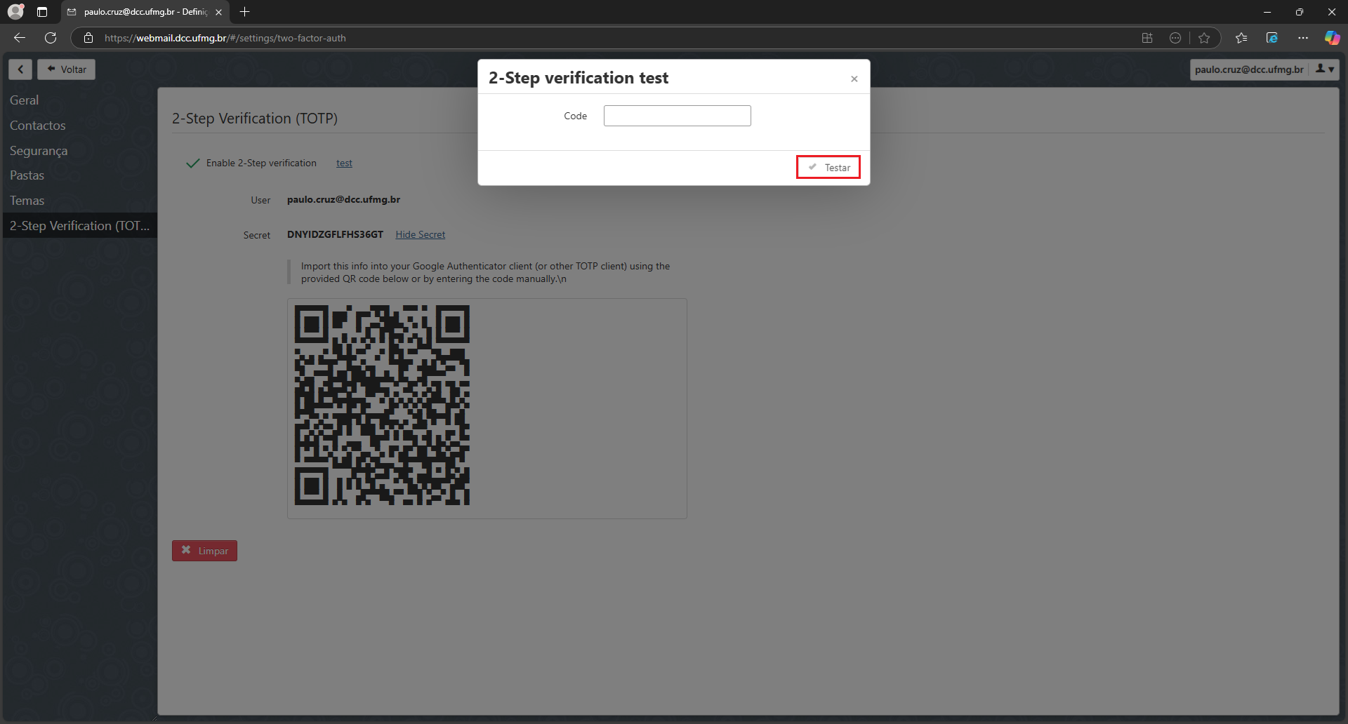
Task: Open the Contactos settings section
Action: tap(38, 126)
